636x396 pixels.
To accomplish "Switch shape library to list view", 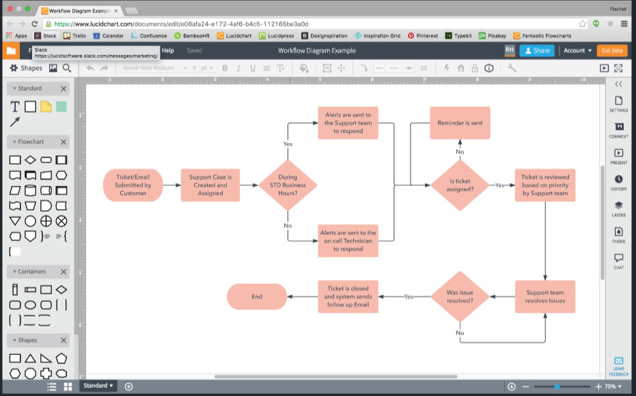I will (51, 386).
